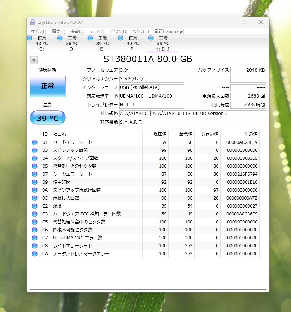
Task: Select the H: I: J: drive tab
Action: pos(163,43)
